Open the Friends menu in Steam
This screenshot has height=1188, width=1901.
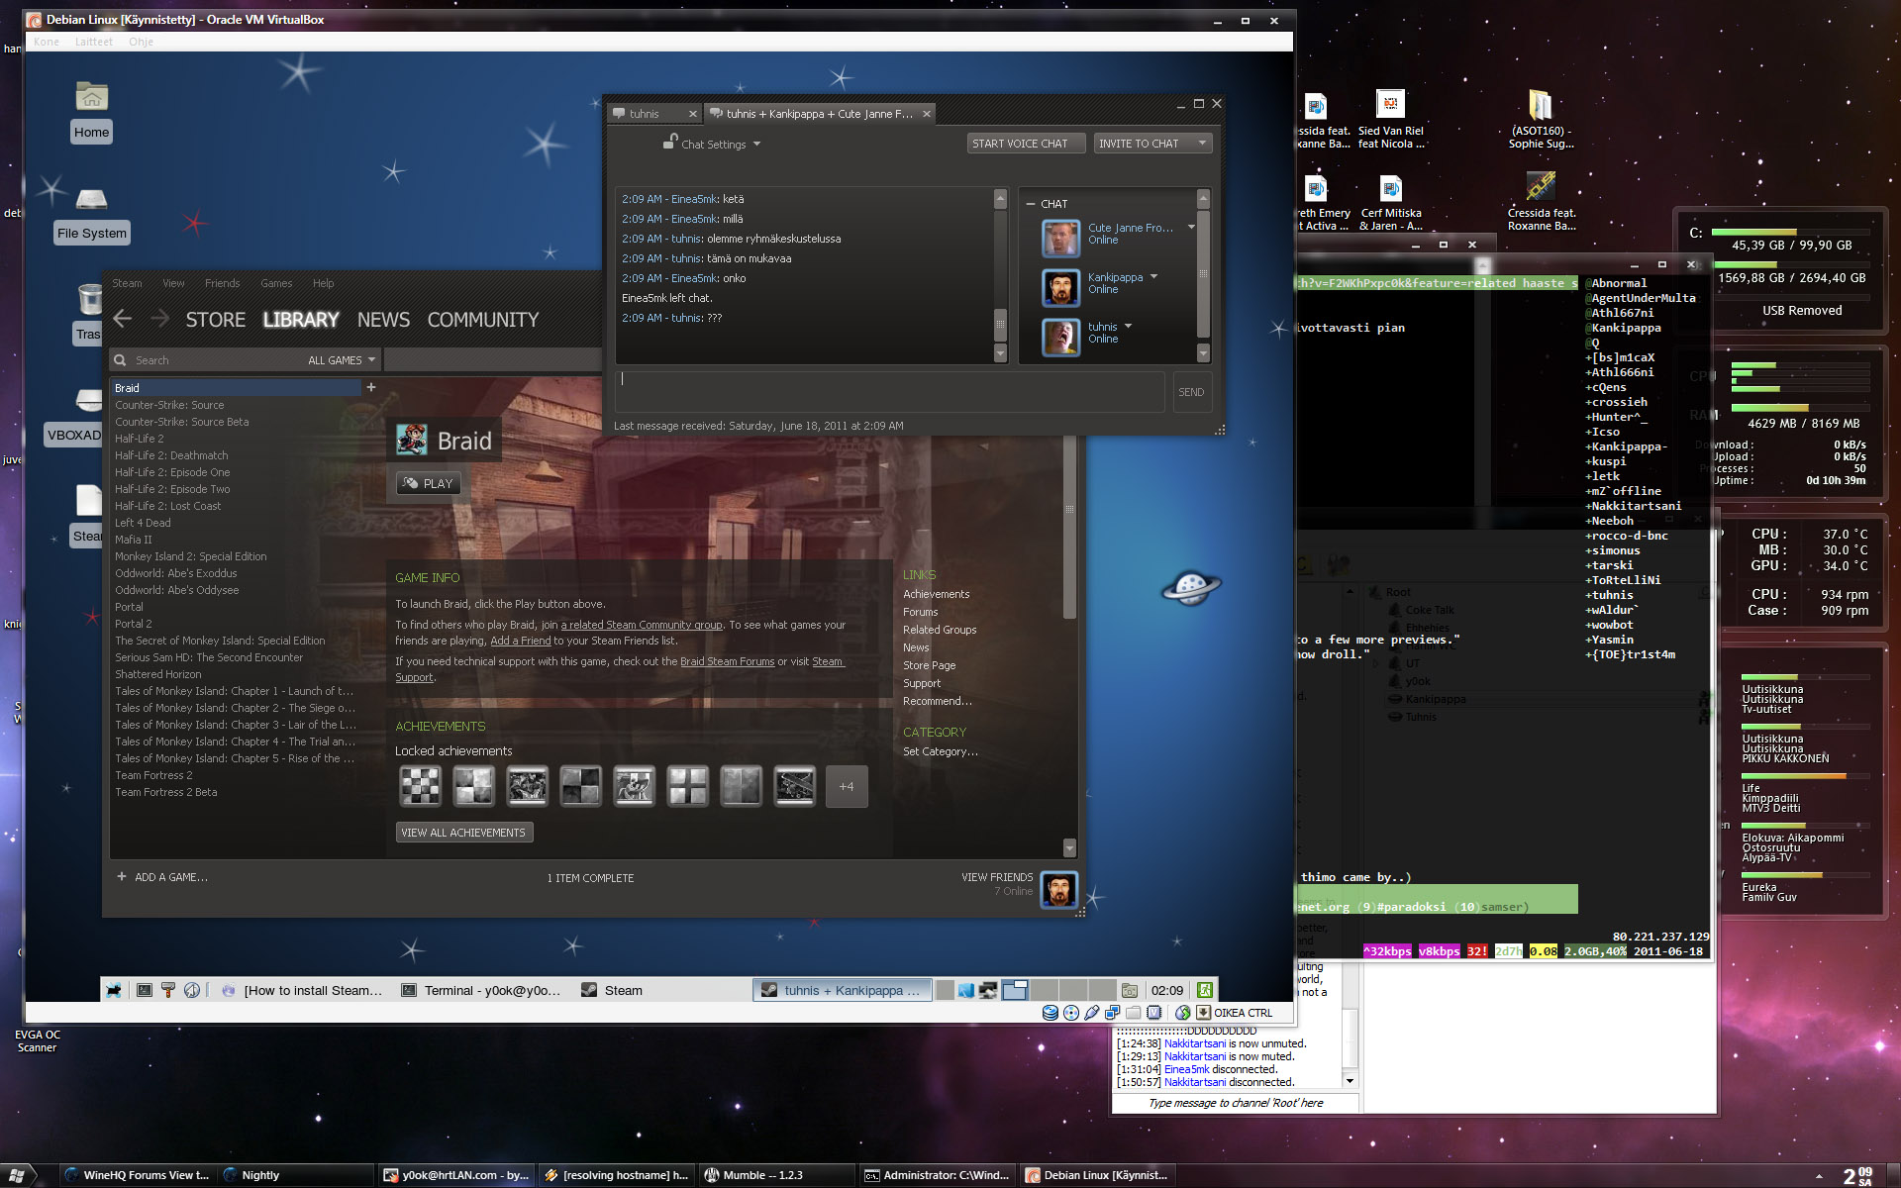[222, 283]
